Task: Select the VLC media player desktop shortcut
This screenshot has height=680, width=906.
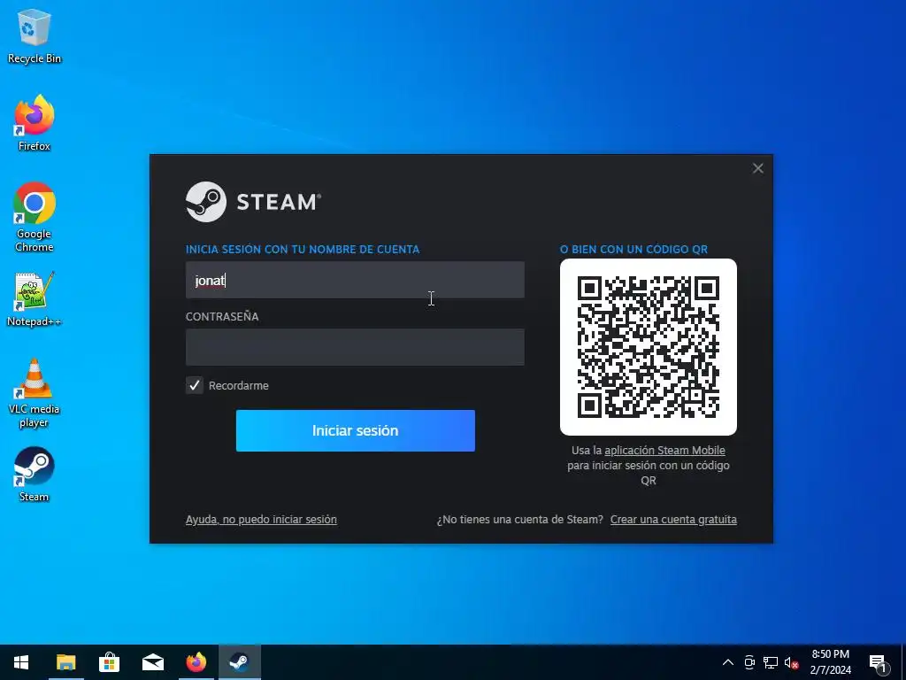Action: tap(35, 394)
